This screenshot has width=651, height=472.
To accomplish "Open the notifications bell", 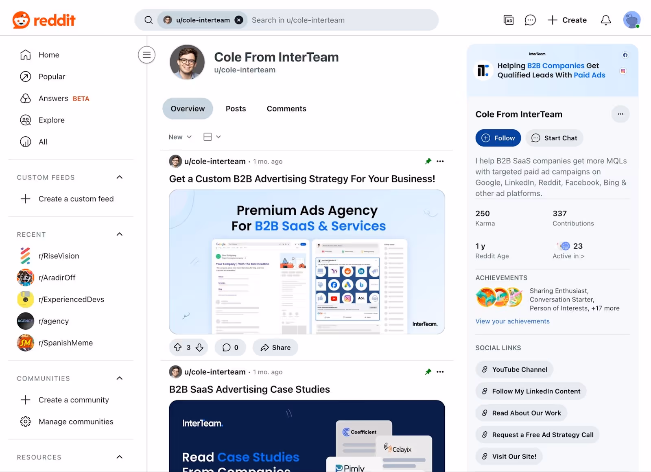I will tap(605, 20).
